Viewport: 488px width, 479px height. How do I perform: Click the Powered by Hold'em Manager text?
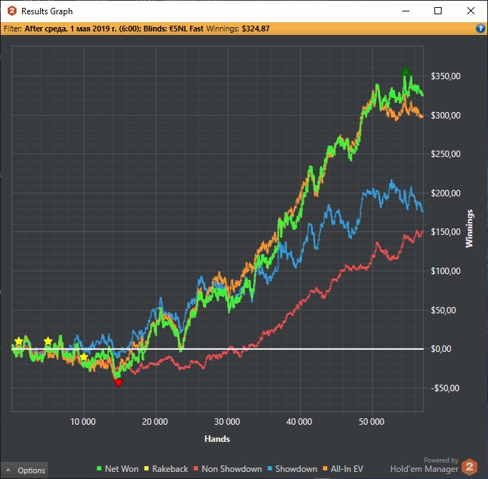[x=424, y=465]
